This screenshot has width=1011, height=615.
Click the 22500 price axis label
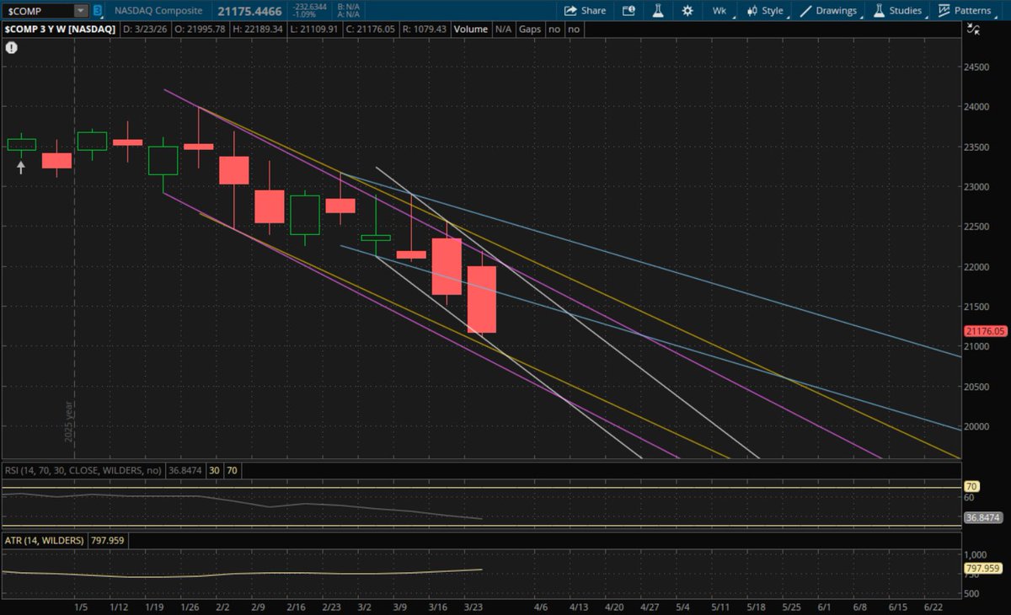tap(977, 227)
